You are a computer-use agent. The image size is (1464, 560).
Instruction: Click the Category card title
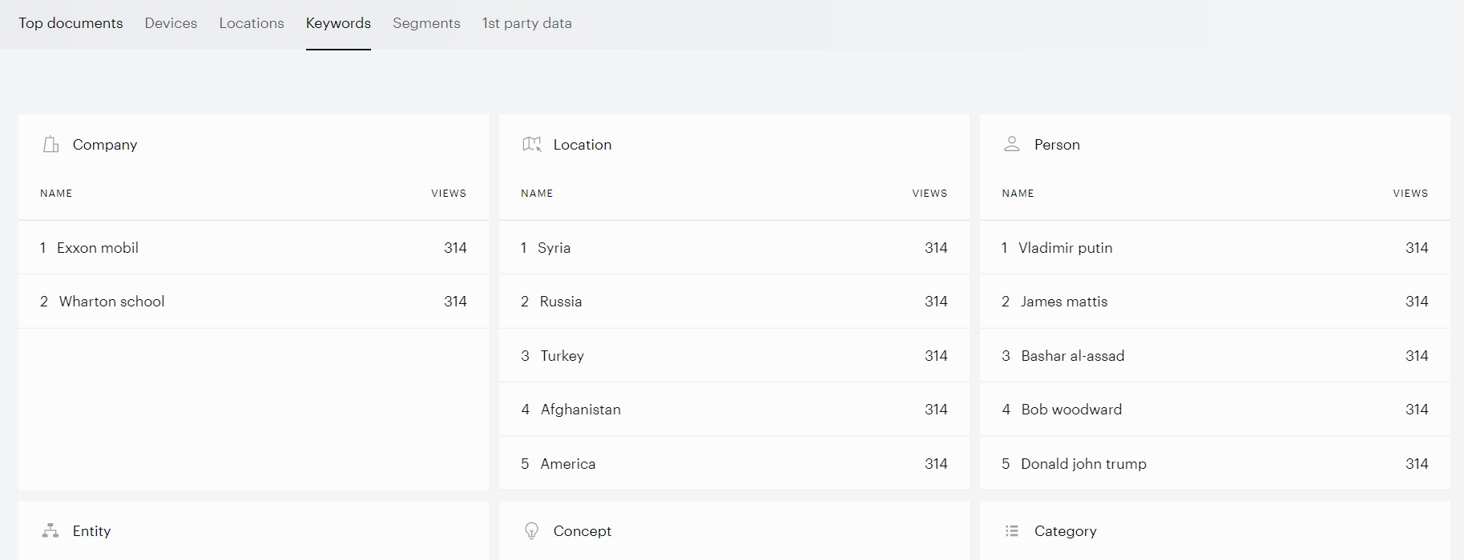(1065, 531)
